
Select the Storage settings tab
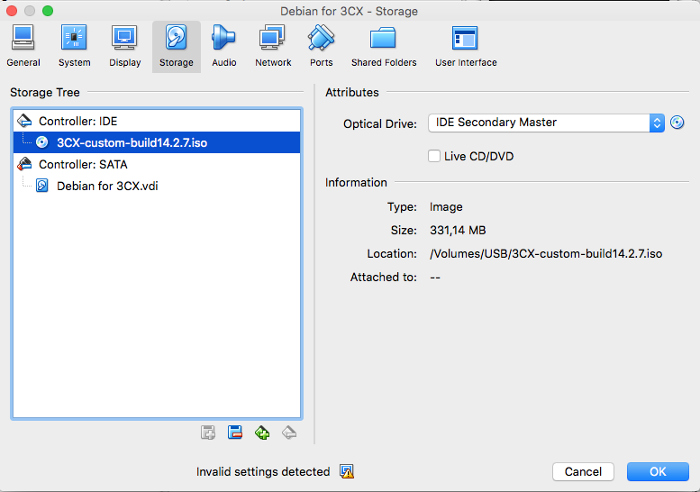(x=177, y=47)
